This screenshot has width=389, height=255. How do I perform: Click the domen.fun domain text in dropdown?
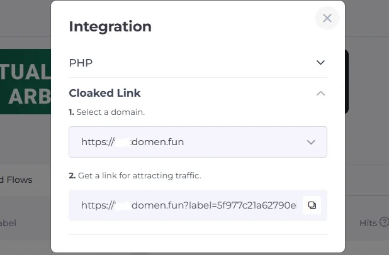[157, 142]
